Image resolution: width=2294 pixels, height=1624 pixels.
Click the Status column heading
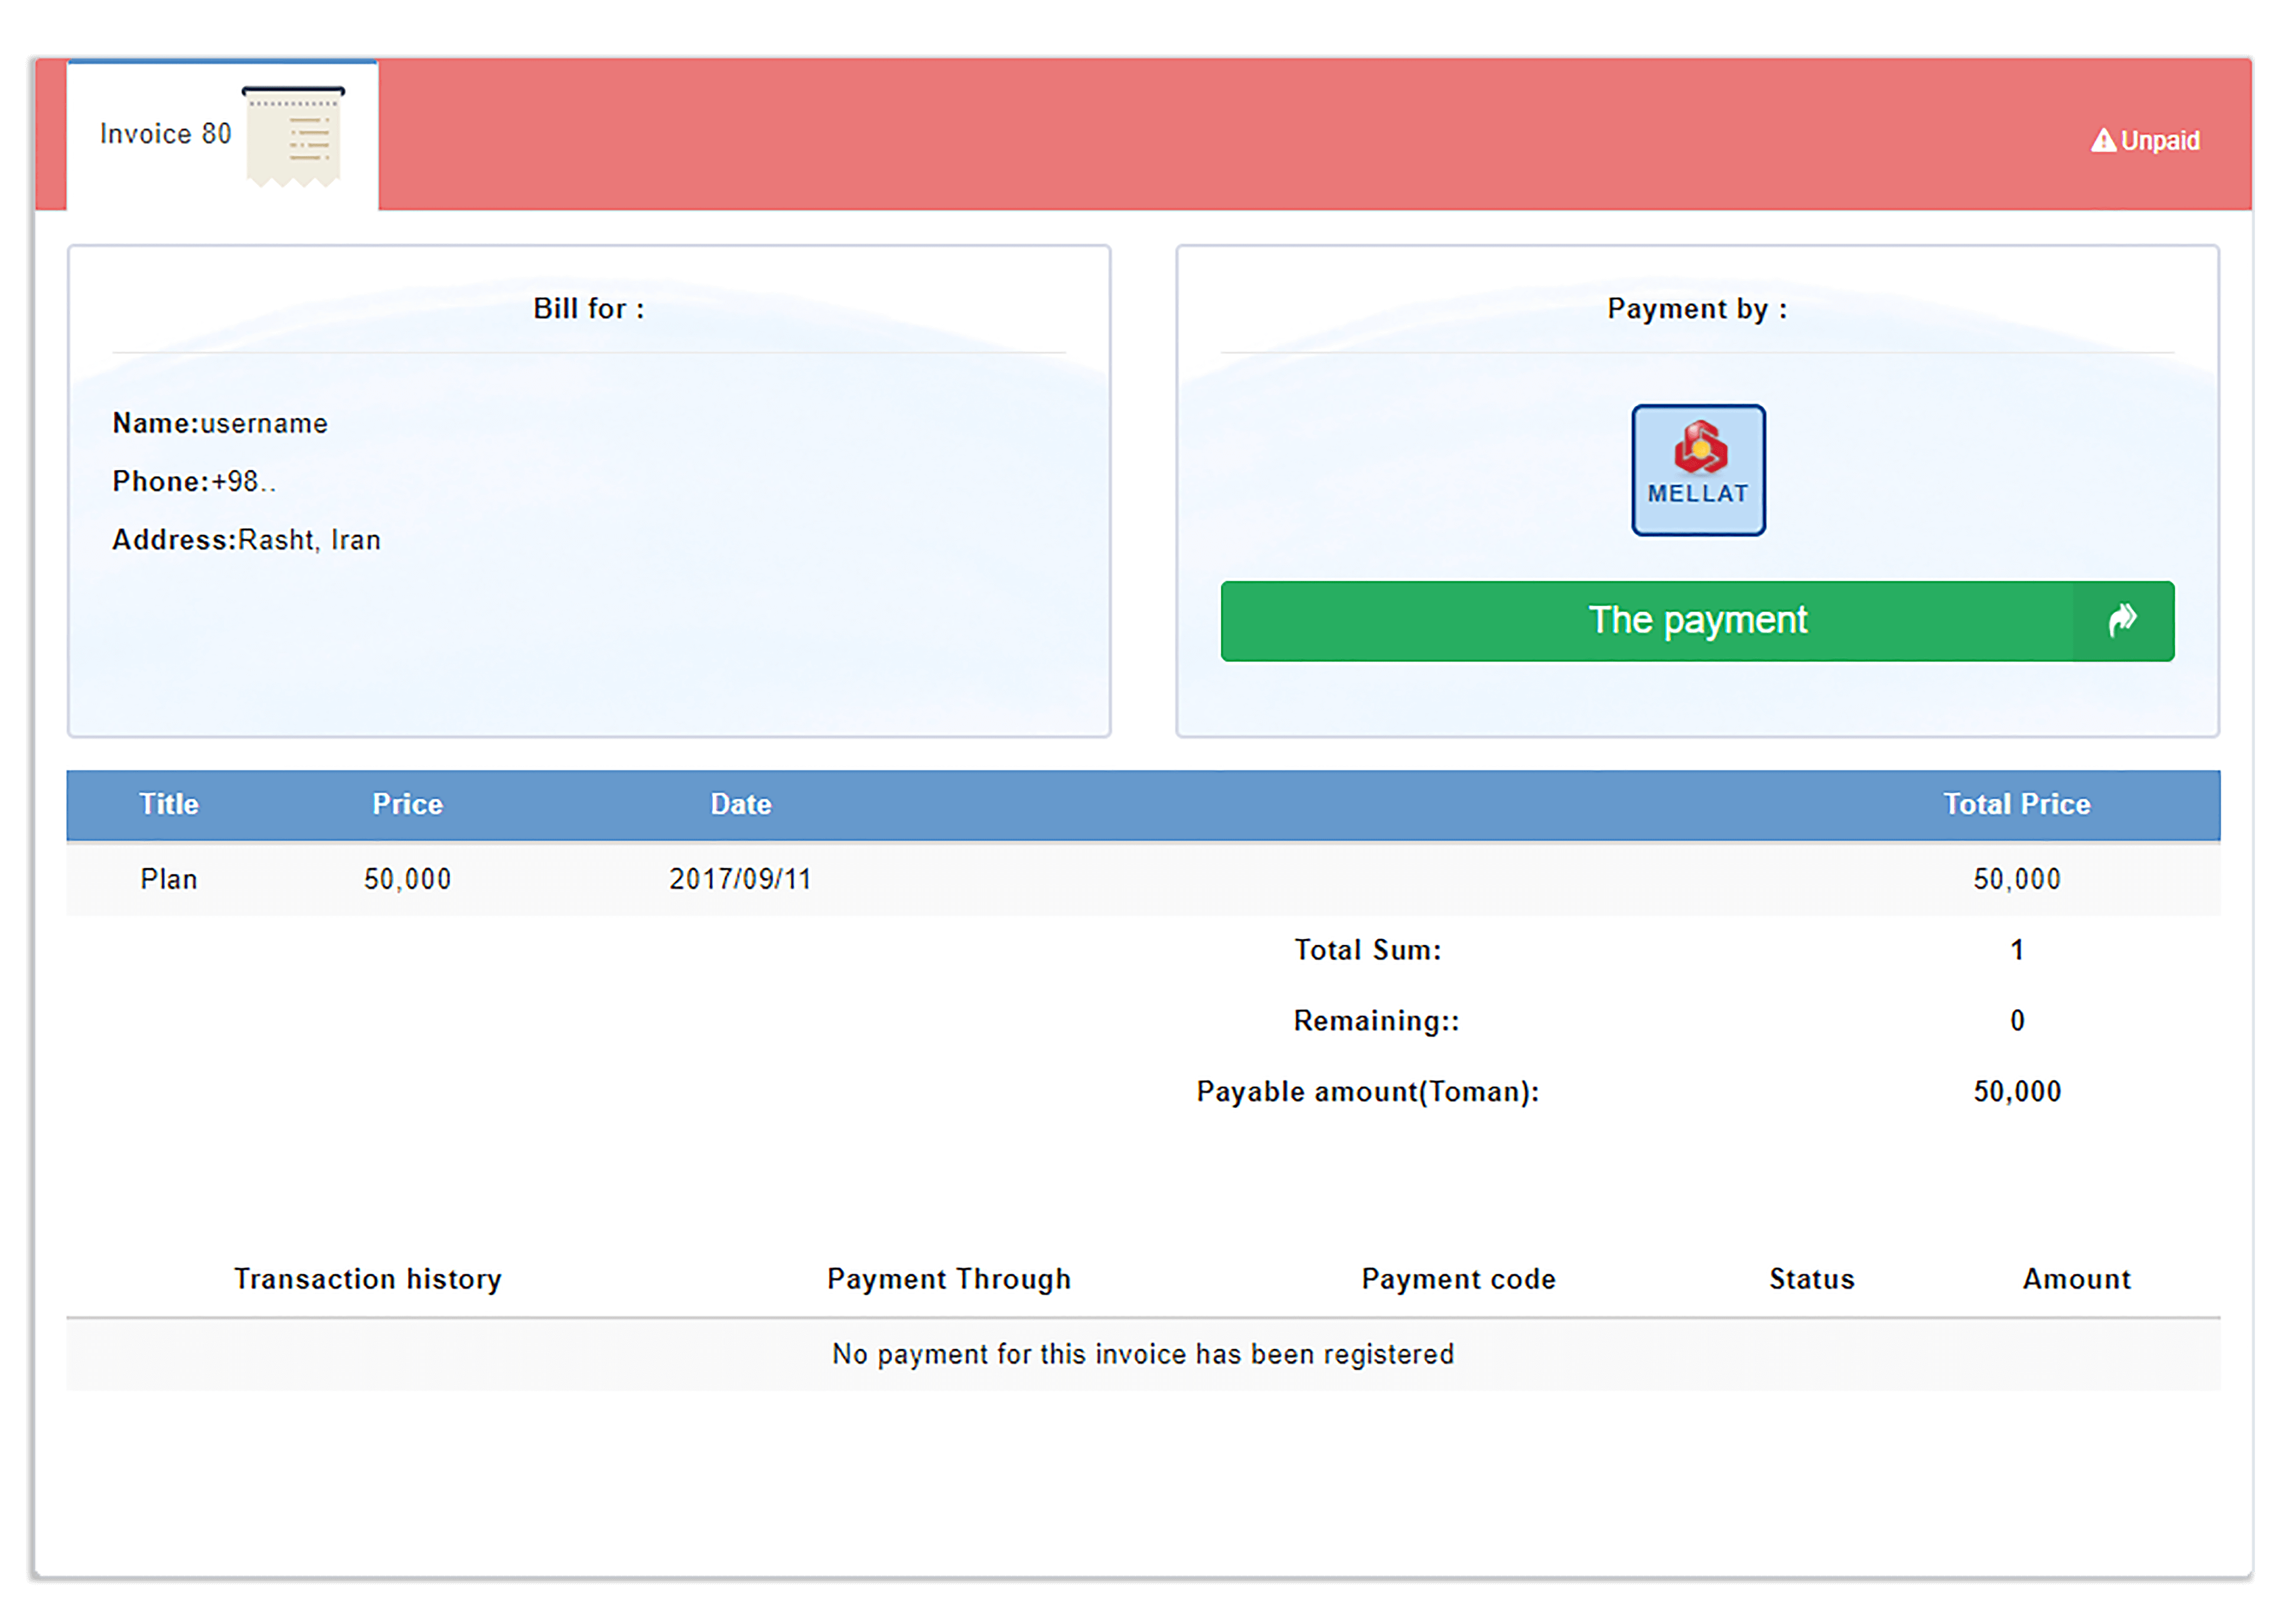tap(1811, 1279)
